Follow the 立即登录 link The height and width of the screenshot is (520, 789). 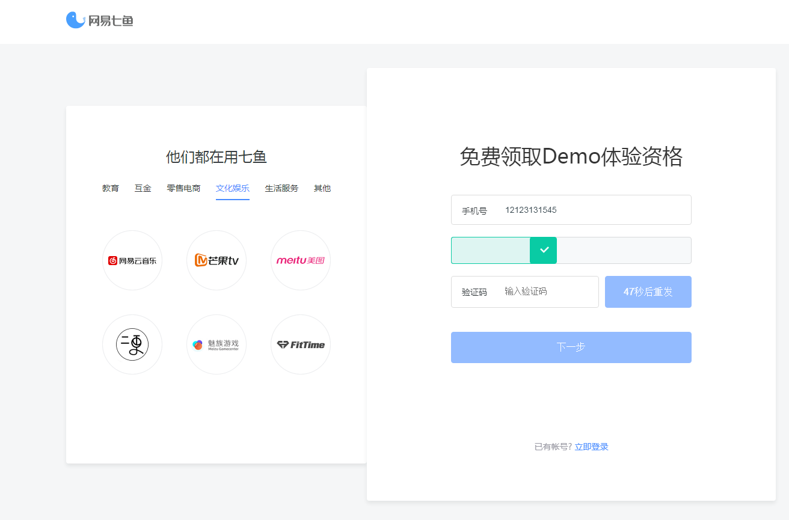coord(592,447)
